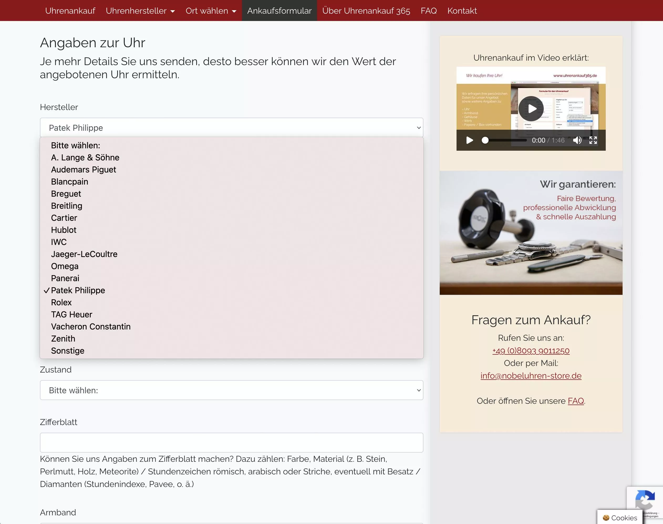Open the Cookies settings button
This screenshot has height=524, width=663.
coord(620,517)
